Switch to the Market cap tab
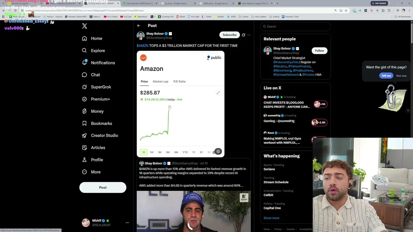Image resolution: width=413 pixels, height=232 pixels. [160, 82]
